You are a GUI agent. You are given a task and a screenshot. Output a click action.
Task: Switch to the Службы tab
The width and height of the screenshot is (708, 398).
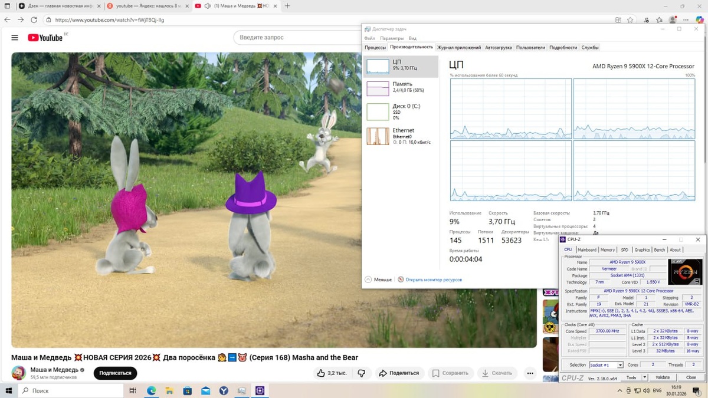(x=590, y=47)
